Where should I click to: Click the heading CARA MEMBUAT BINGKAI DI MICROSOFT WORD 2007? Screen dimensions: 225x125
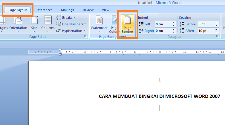pyautogui.click(x=160, y=96)
